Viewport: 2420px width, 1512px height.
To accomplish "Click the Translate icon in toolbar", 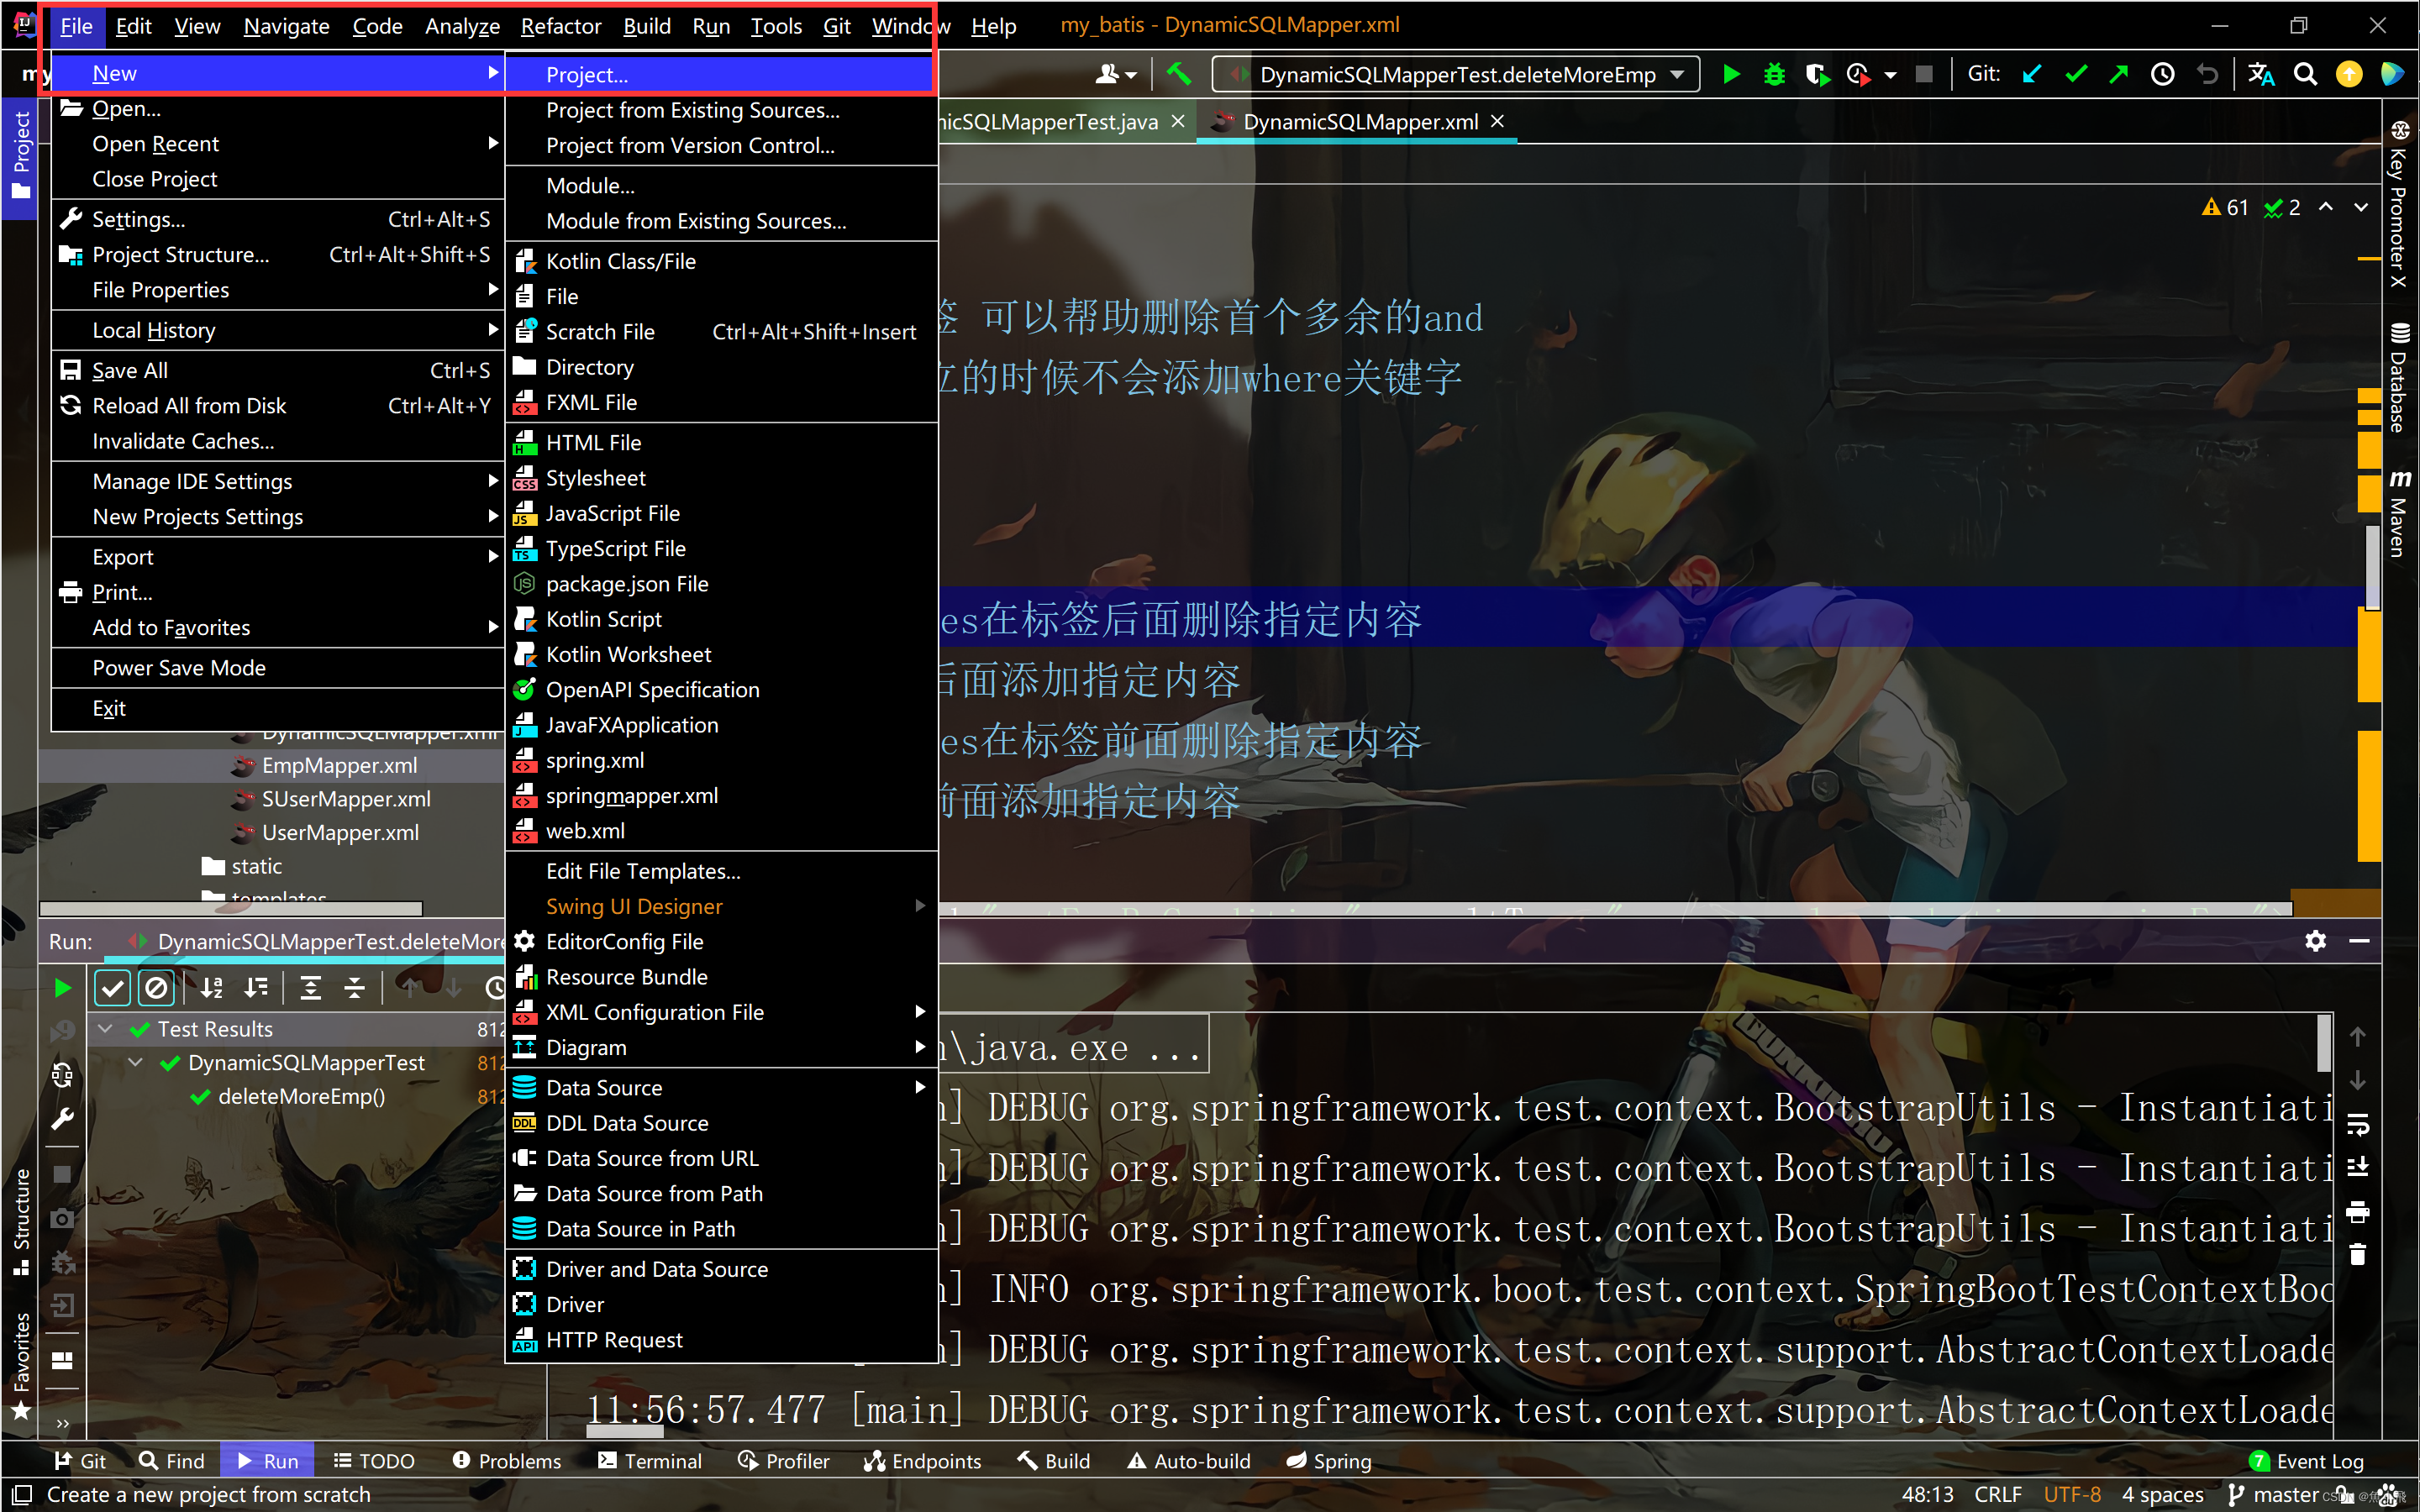I will [x=2261, y=75].
